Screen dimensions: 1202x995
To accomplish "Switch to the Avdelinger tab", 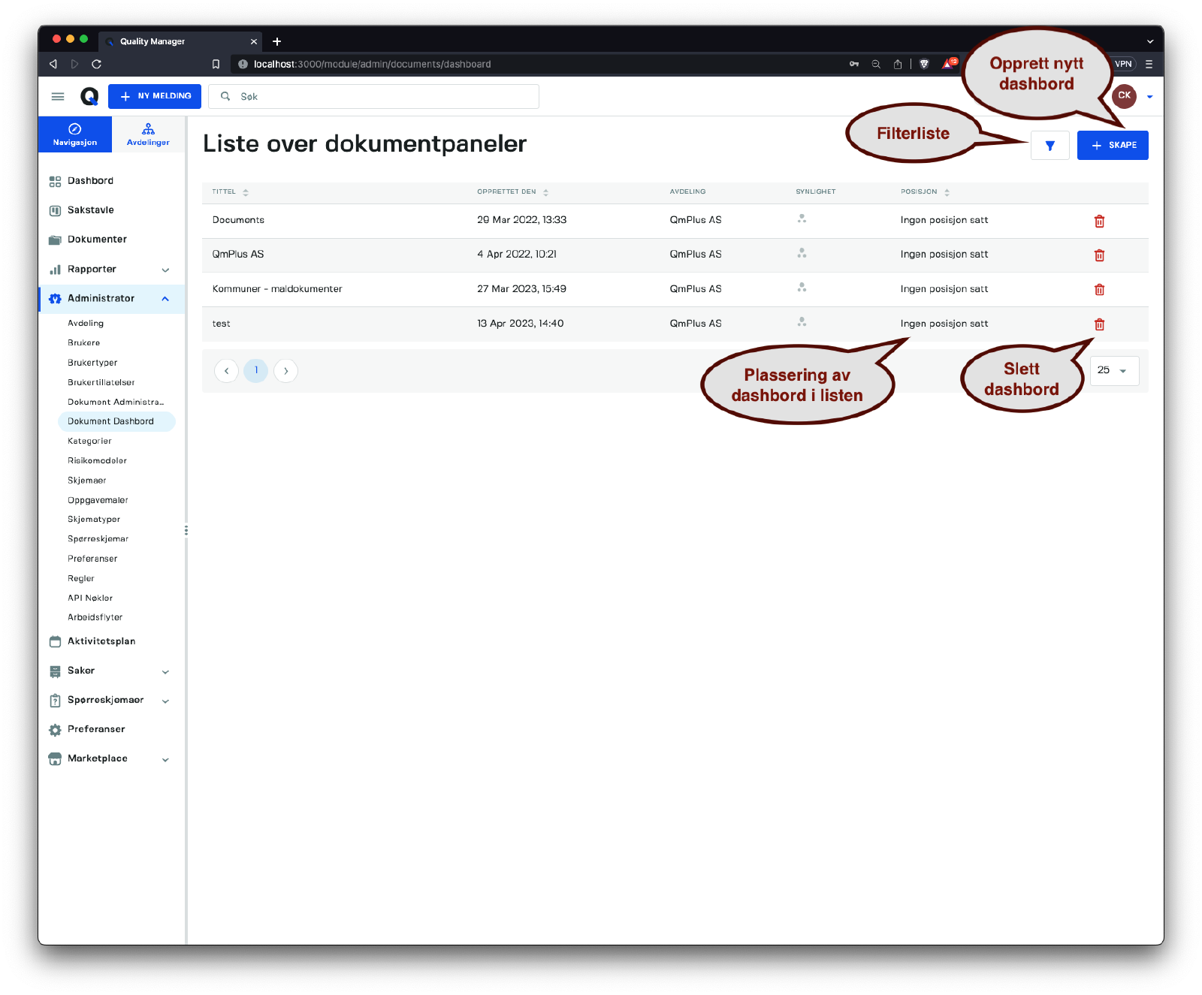I will 148,134.
